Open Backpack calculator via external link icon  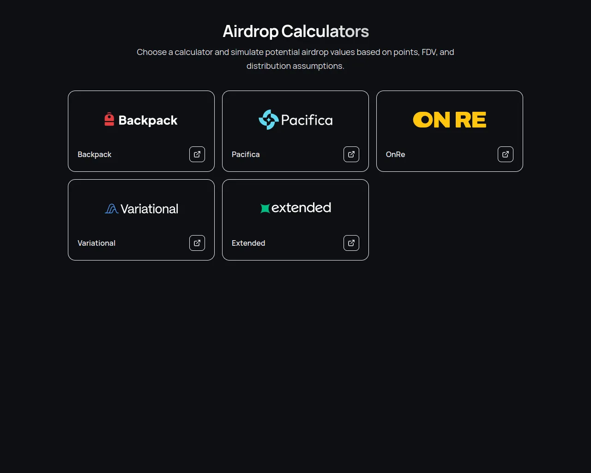click(197, 154)
